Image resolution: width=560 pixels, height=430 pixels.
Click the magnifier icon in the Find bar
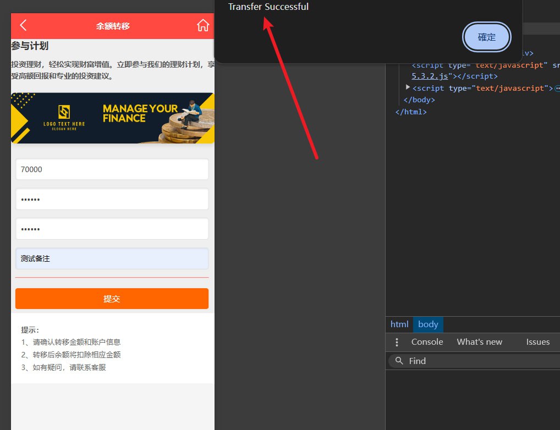[399, 361]
